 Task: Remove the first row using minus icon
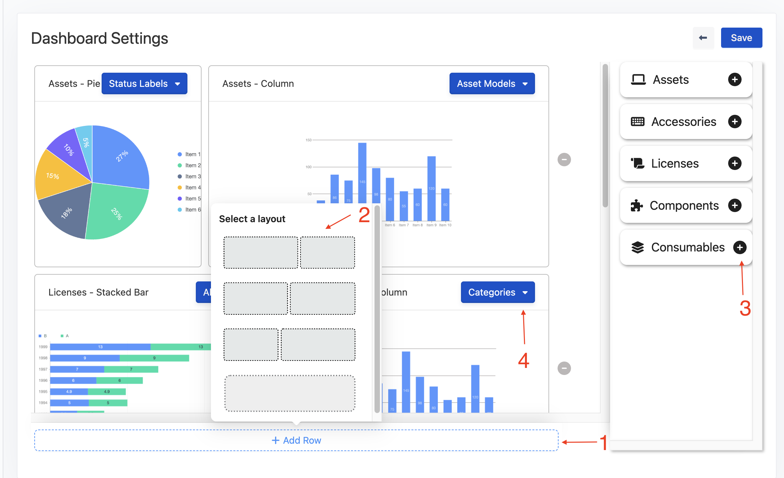point(564,160)
